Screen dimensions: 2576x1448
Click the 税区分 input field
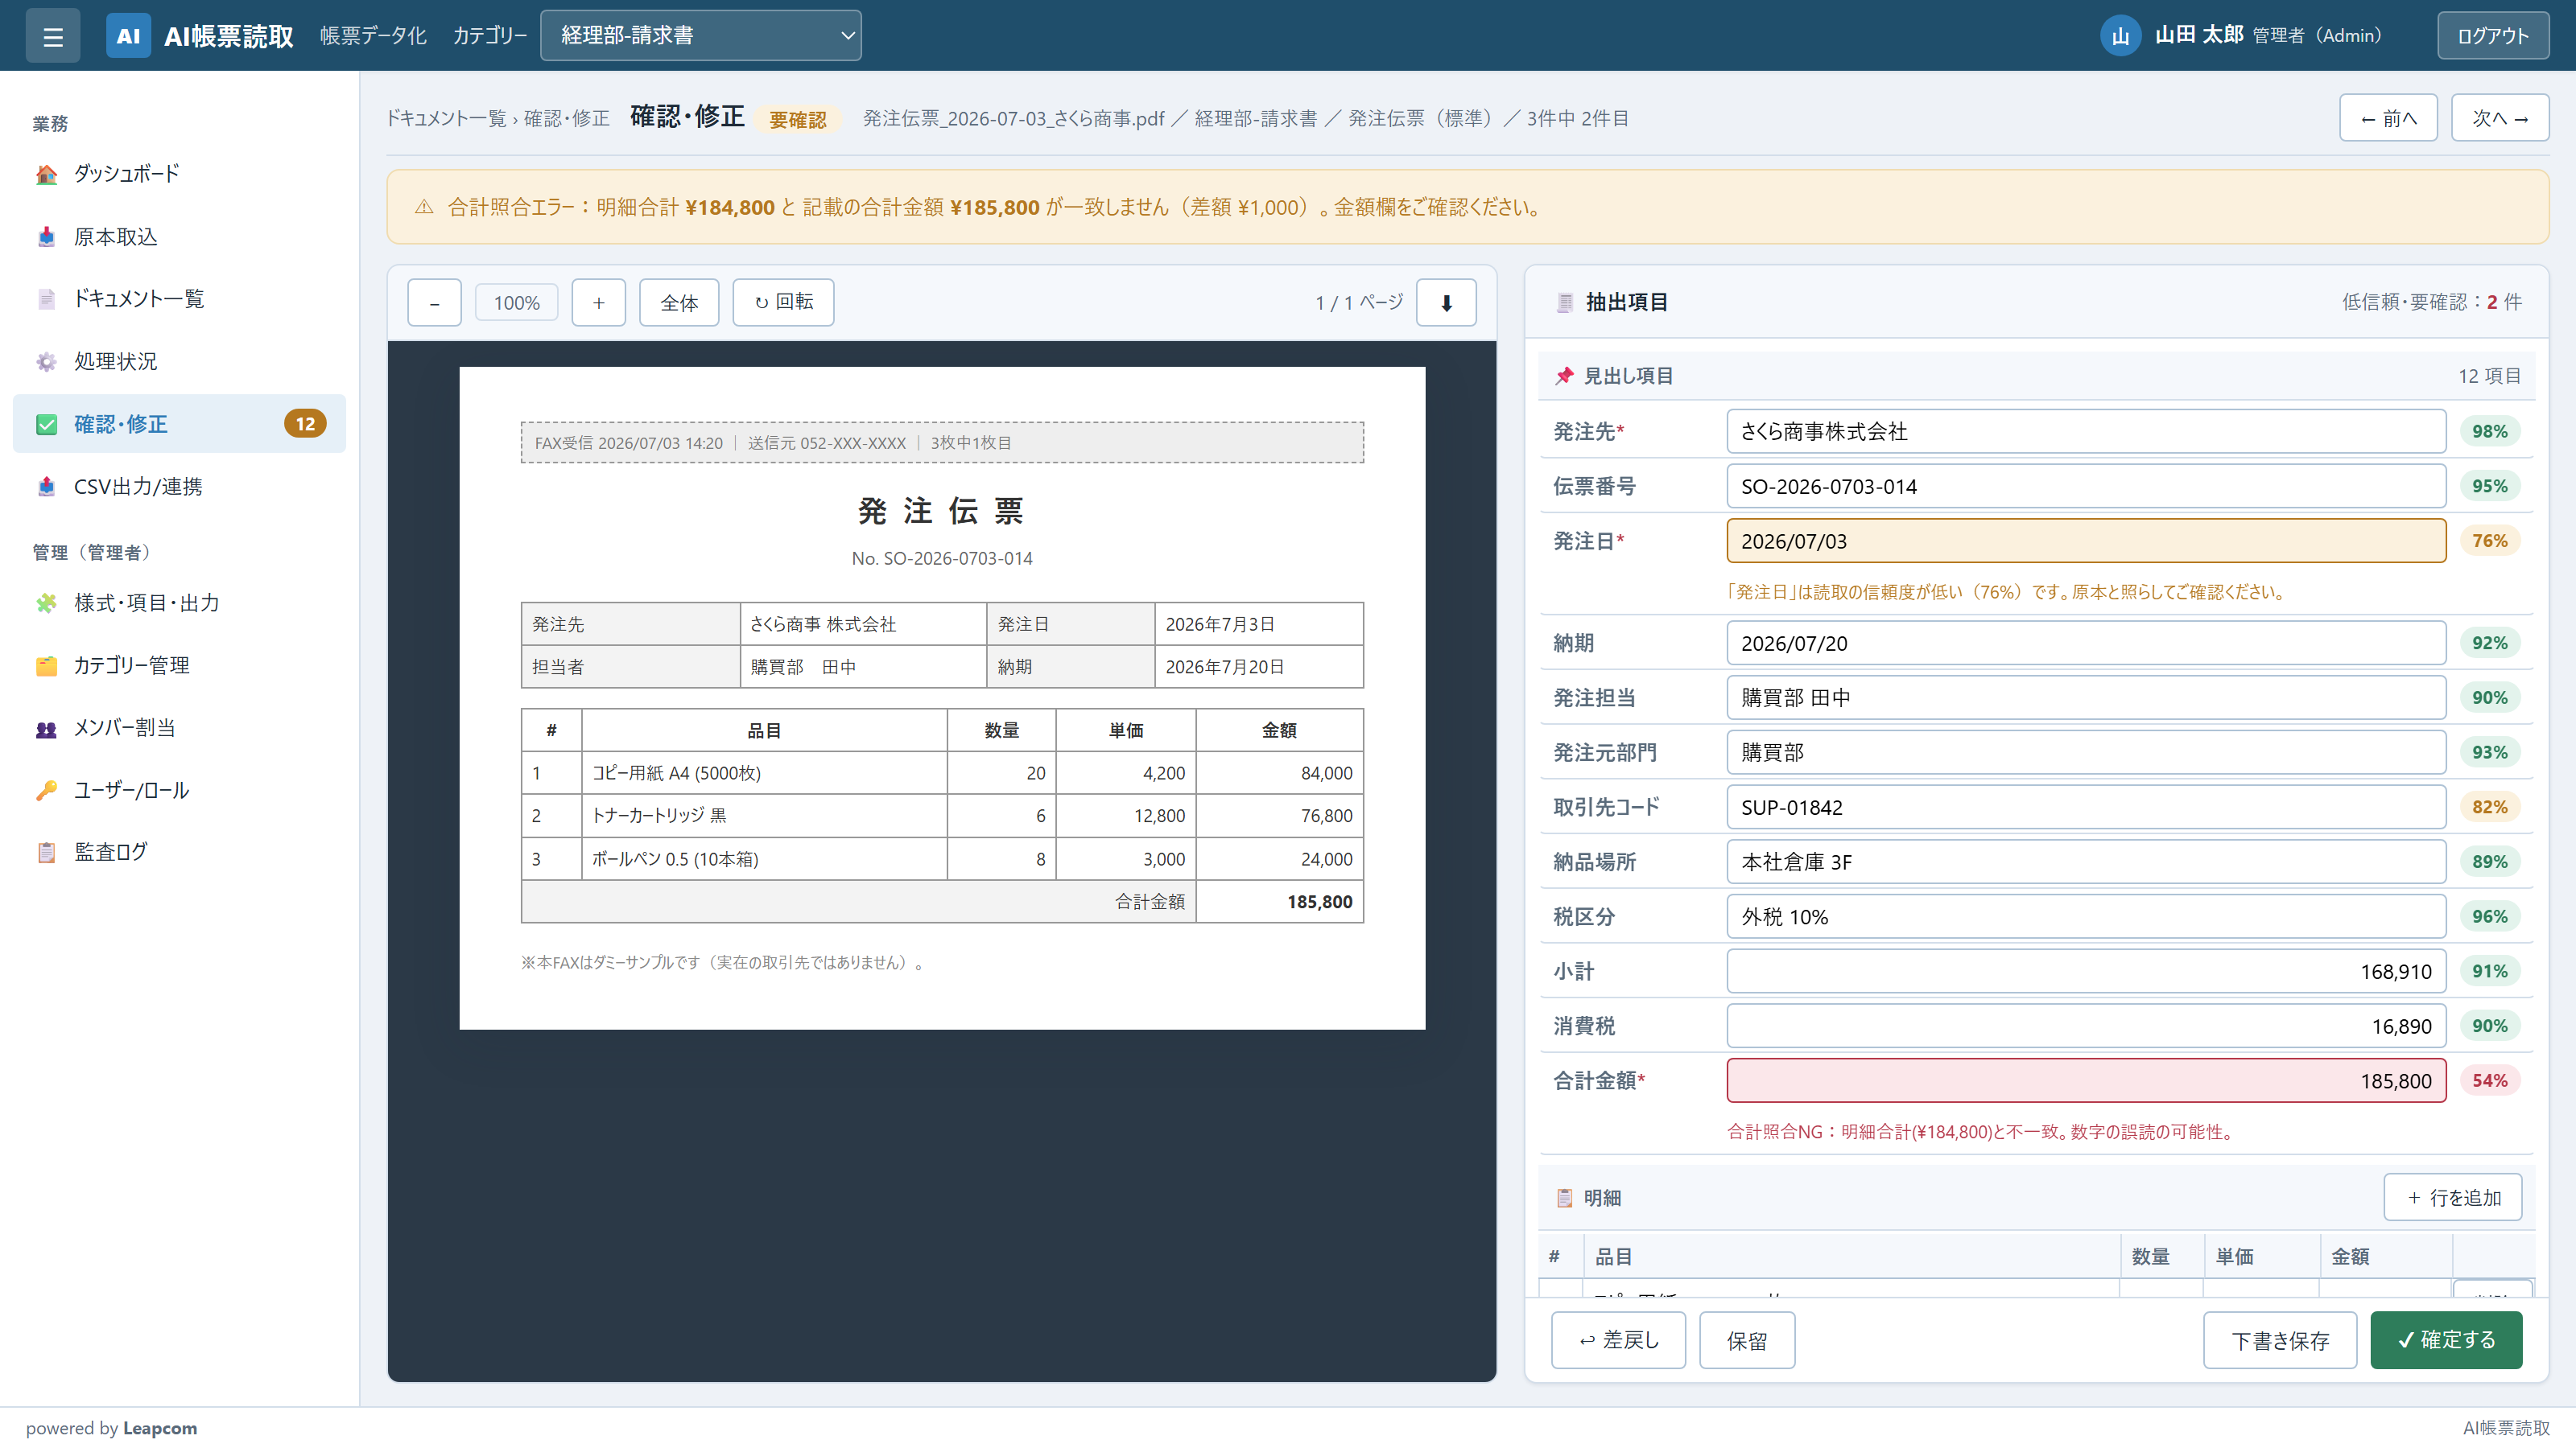[2086, 916]
